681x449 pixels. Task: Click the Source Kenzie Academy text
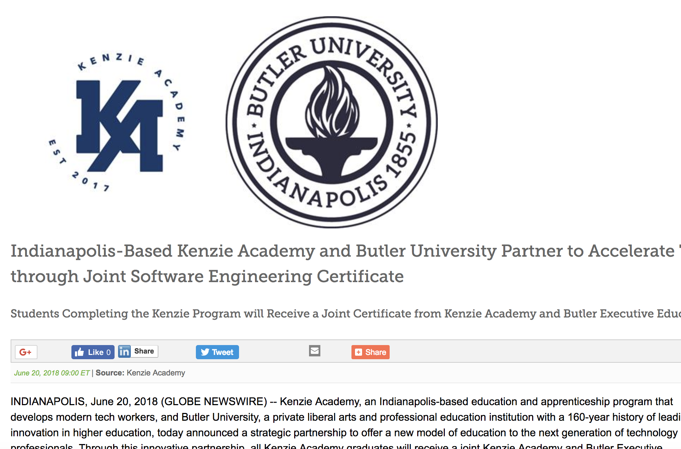point(140,373)
